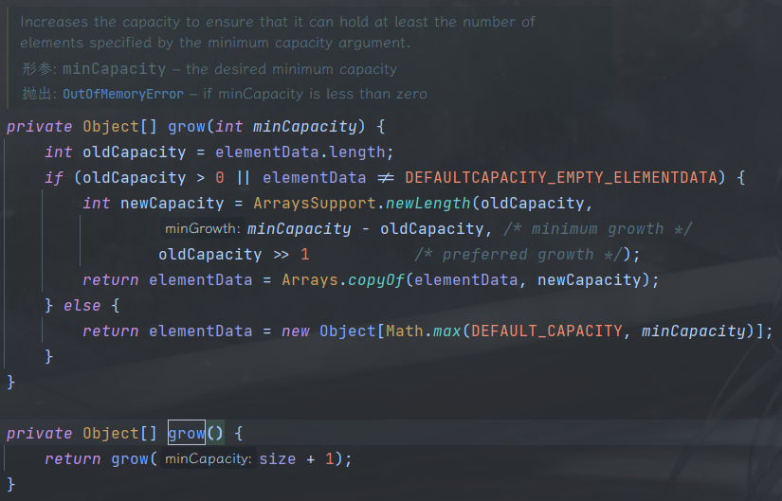Screen dimensions: 782x501
Task: Click the highlighted grow method name
Action: tap(187, 433)
